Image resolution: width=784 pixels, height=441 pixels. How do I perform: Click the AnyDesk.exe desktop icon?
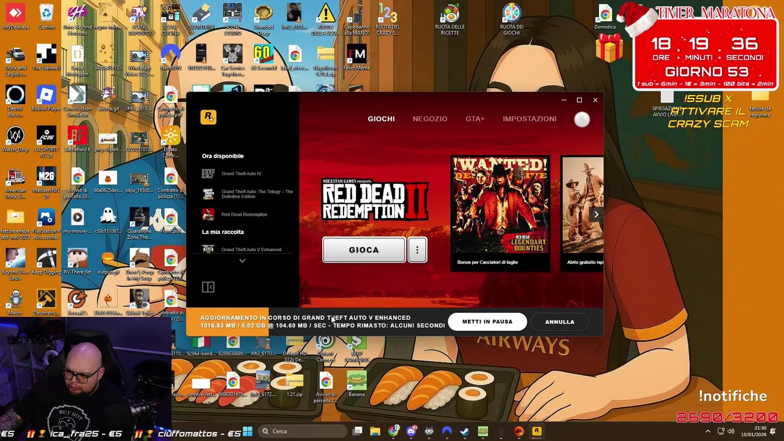coord(15,17)
